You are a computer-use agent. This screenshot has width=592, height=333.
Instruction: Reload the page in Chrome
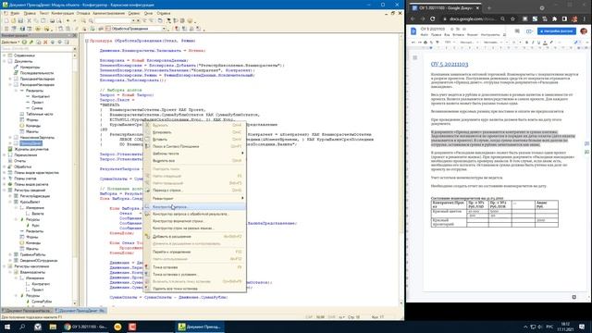(x=433, y=18)
